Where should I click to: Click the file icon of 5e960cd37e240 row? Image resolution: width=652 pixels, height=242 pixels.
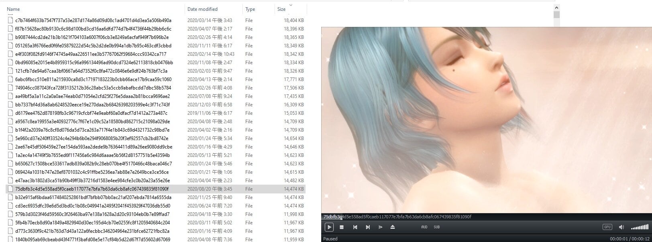[10, 138]
